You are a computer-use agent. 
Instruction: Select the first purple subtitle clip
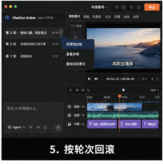click(x=102, y=124)
